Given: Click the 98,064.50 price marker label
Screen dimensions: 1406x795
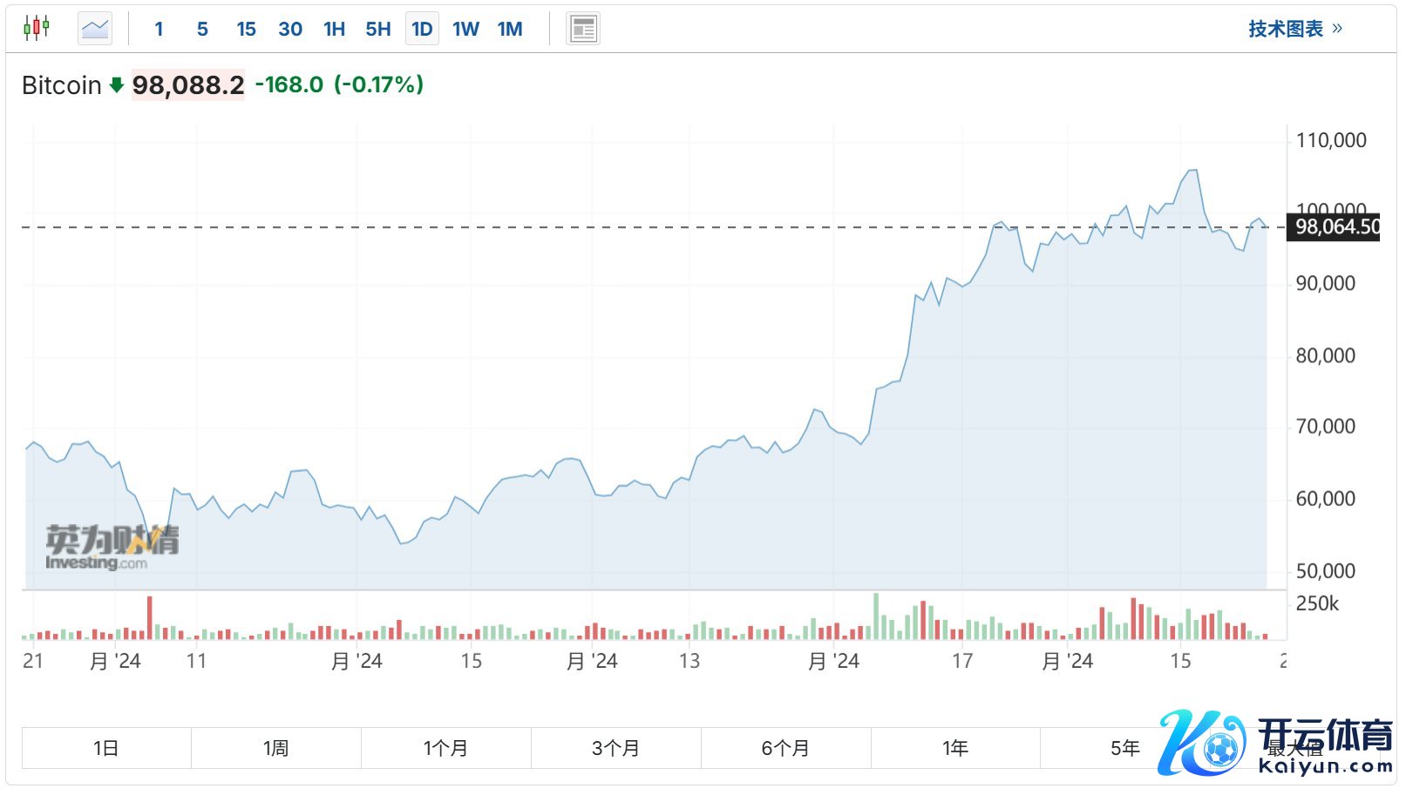Looking at the screenshot, I should click(x=1335, y=227).
